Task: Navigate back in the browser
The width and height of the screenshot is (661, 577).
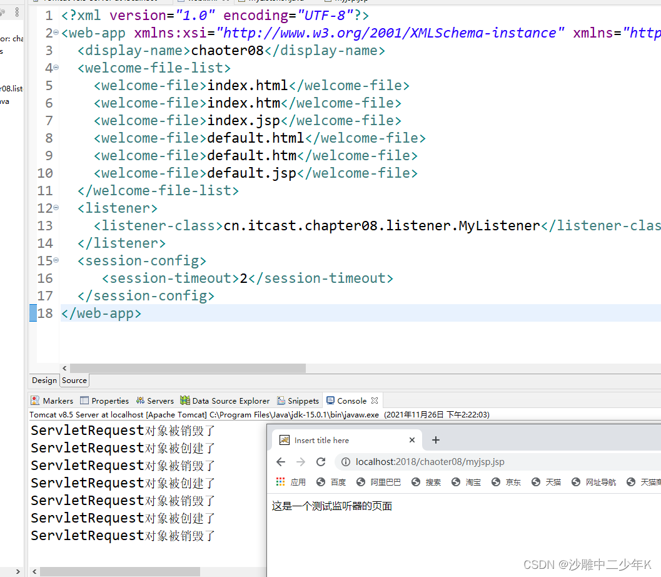Action: pyautogui.click(x=281, y=461)
